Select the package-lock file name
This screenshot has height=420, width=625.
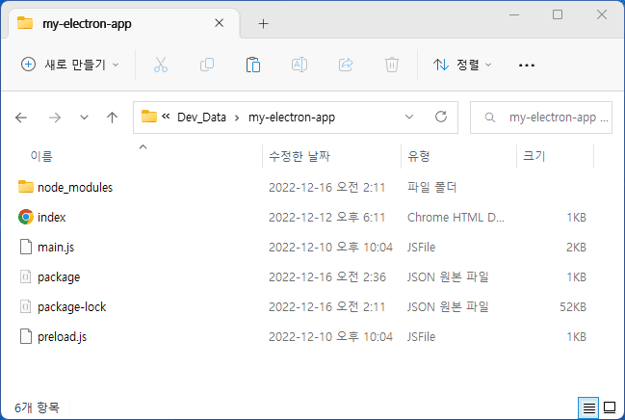[72, 307]
